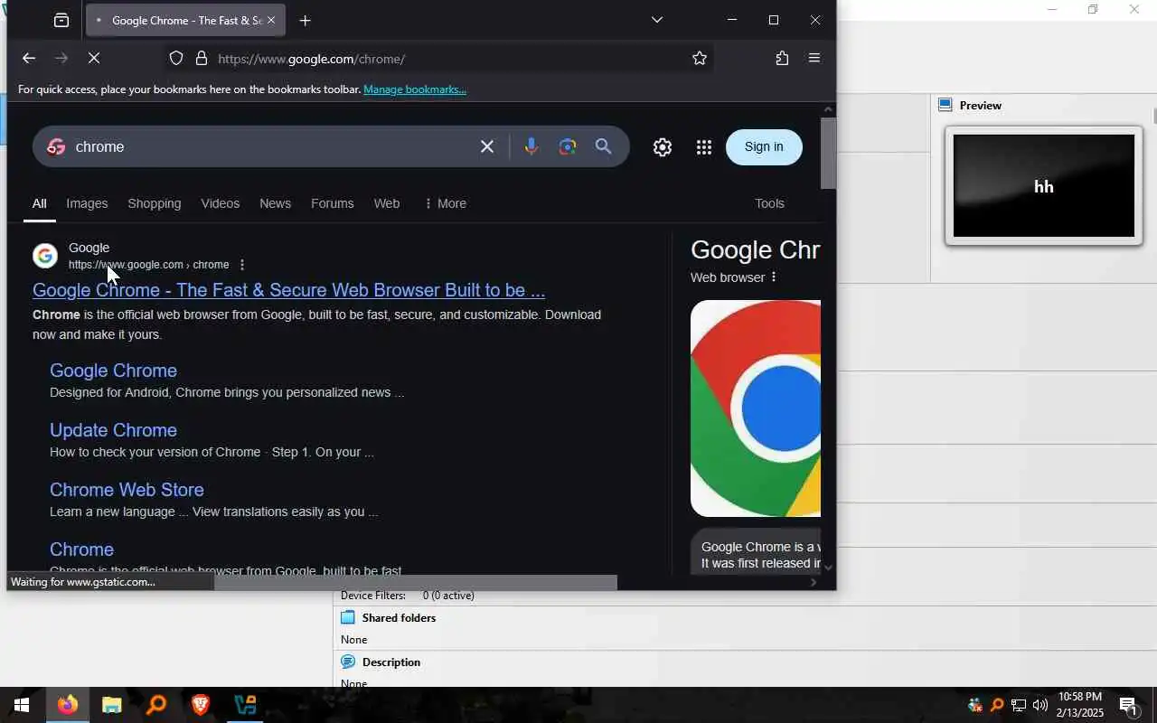Open Google Chrome Fast & Secure link

(288, 290)
